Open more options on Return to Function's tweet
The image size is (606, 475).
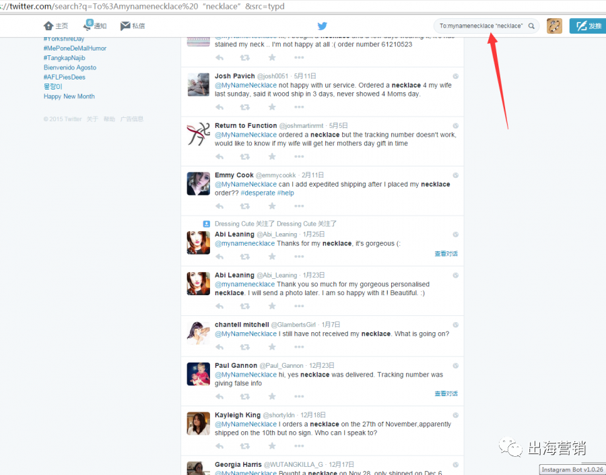(299, 157)
